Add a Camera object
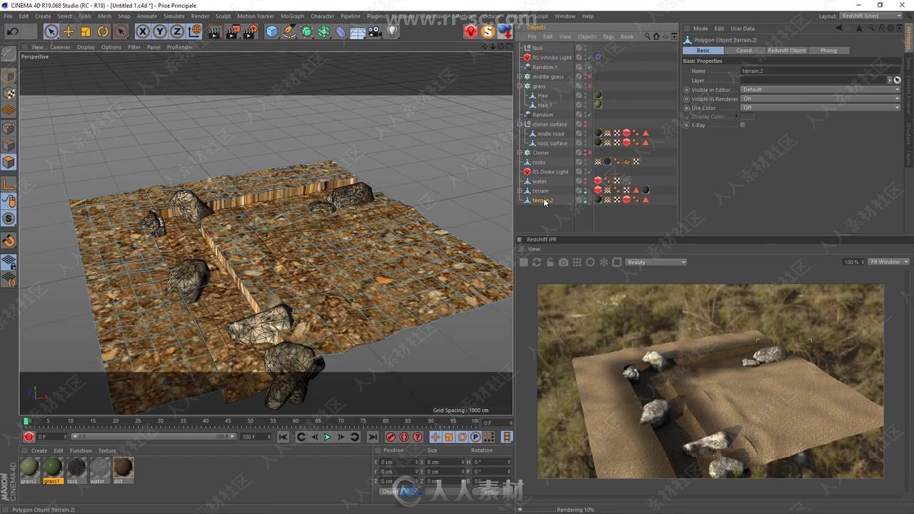The height and width of the screenshot is (514, 914). [x=375, y=31]
